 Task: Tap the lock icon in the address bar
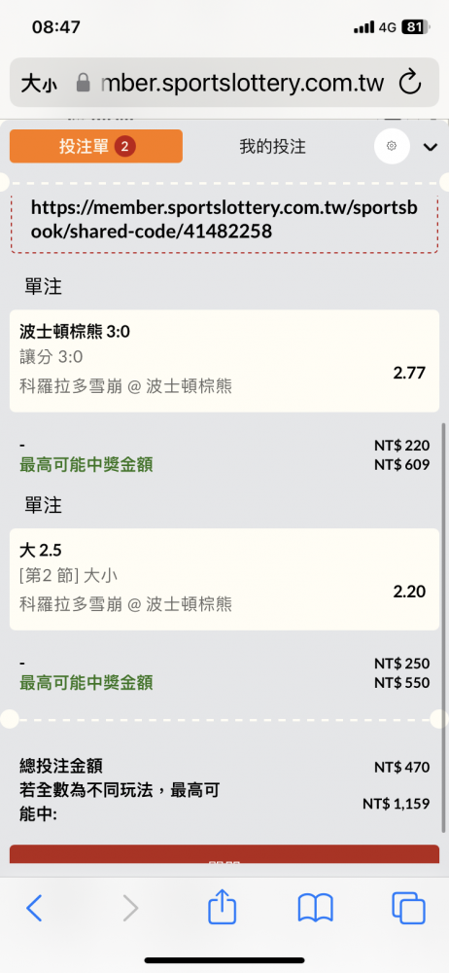[83, 83]
